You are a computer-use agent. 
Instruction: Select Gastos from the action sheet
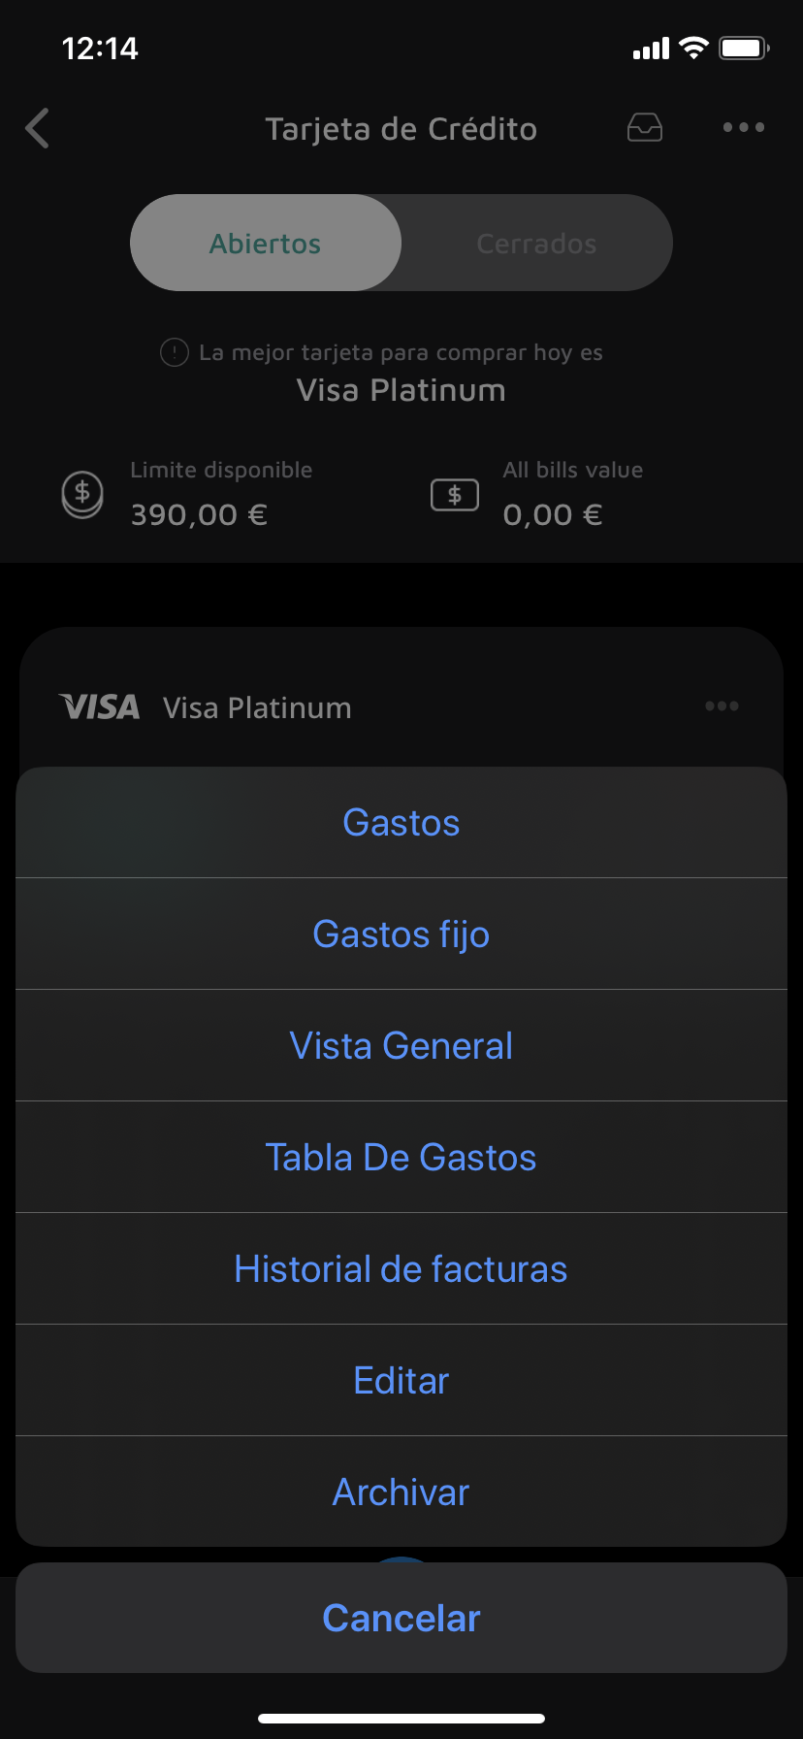[401, 823]
